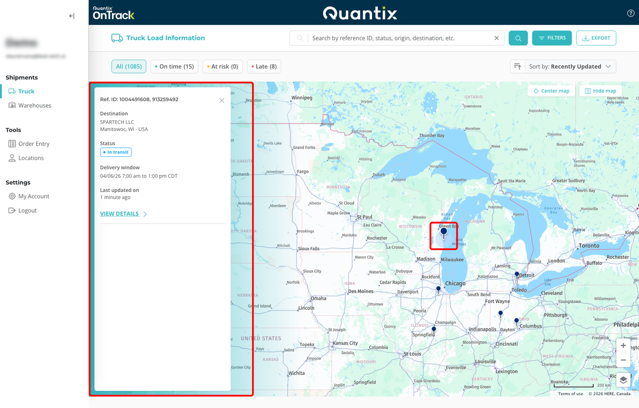Open the FILTERS panel
The image size is (639, 408).
tap(552, 38)
